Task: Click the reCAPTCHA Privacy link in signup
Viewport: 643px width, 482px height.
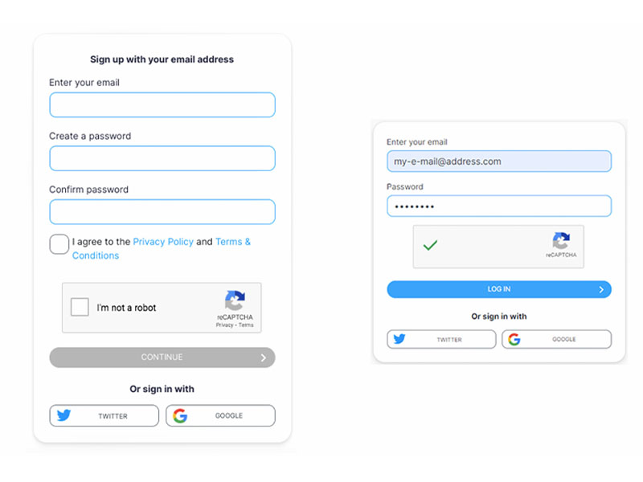Action: pyautogui.click(x=224, y=325)
